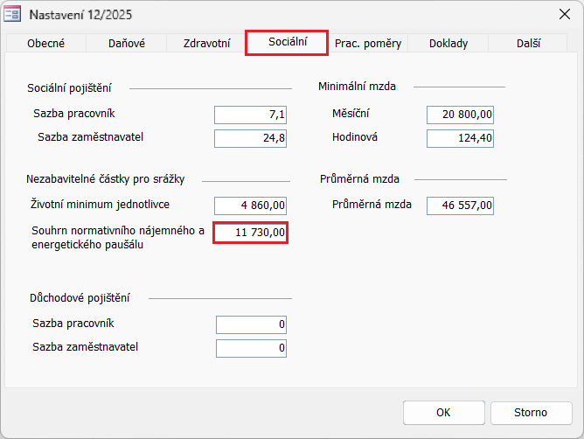584x439 pixels.
Task: Click the Průměrná mzda input field
Action: [461, 206]
